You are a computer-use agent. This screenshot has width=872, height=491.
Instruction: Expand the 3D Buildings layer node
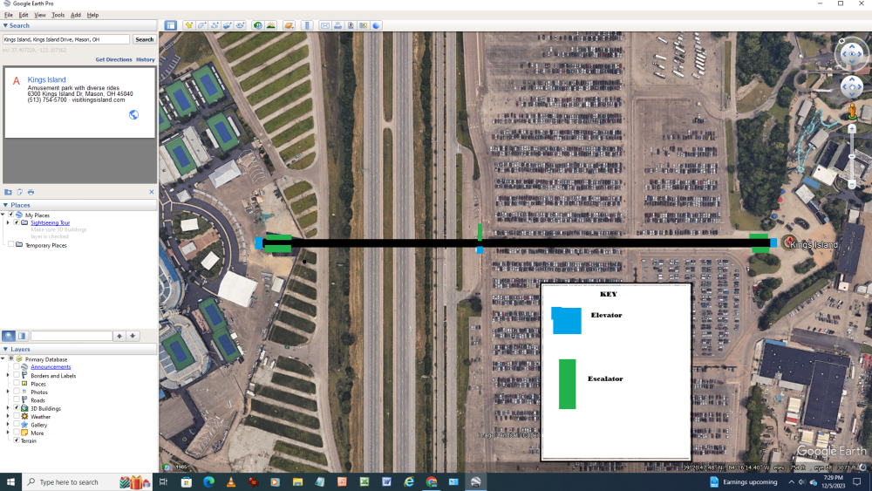point(9,408)
